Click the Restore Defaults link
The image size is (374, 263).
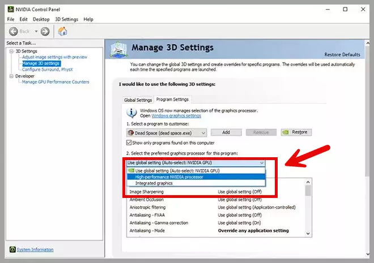[x=342, y=54]
